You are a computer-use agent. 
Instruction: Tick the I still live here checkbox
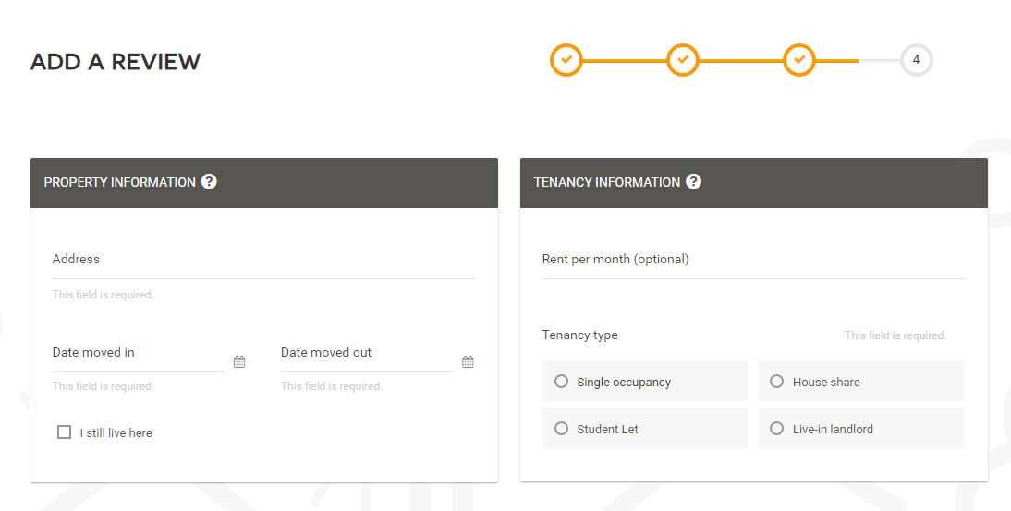coord(64,432)
